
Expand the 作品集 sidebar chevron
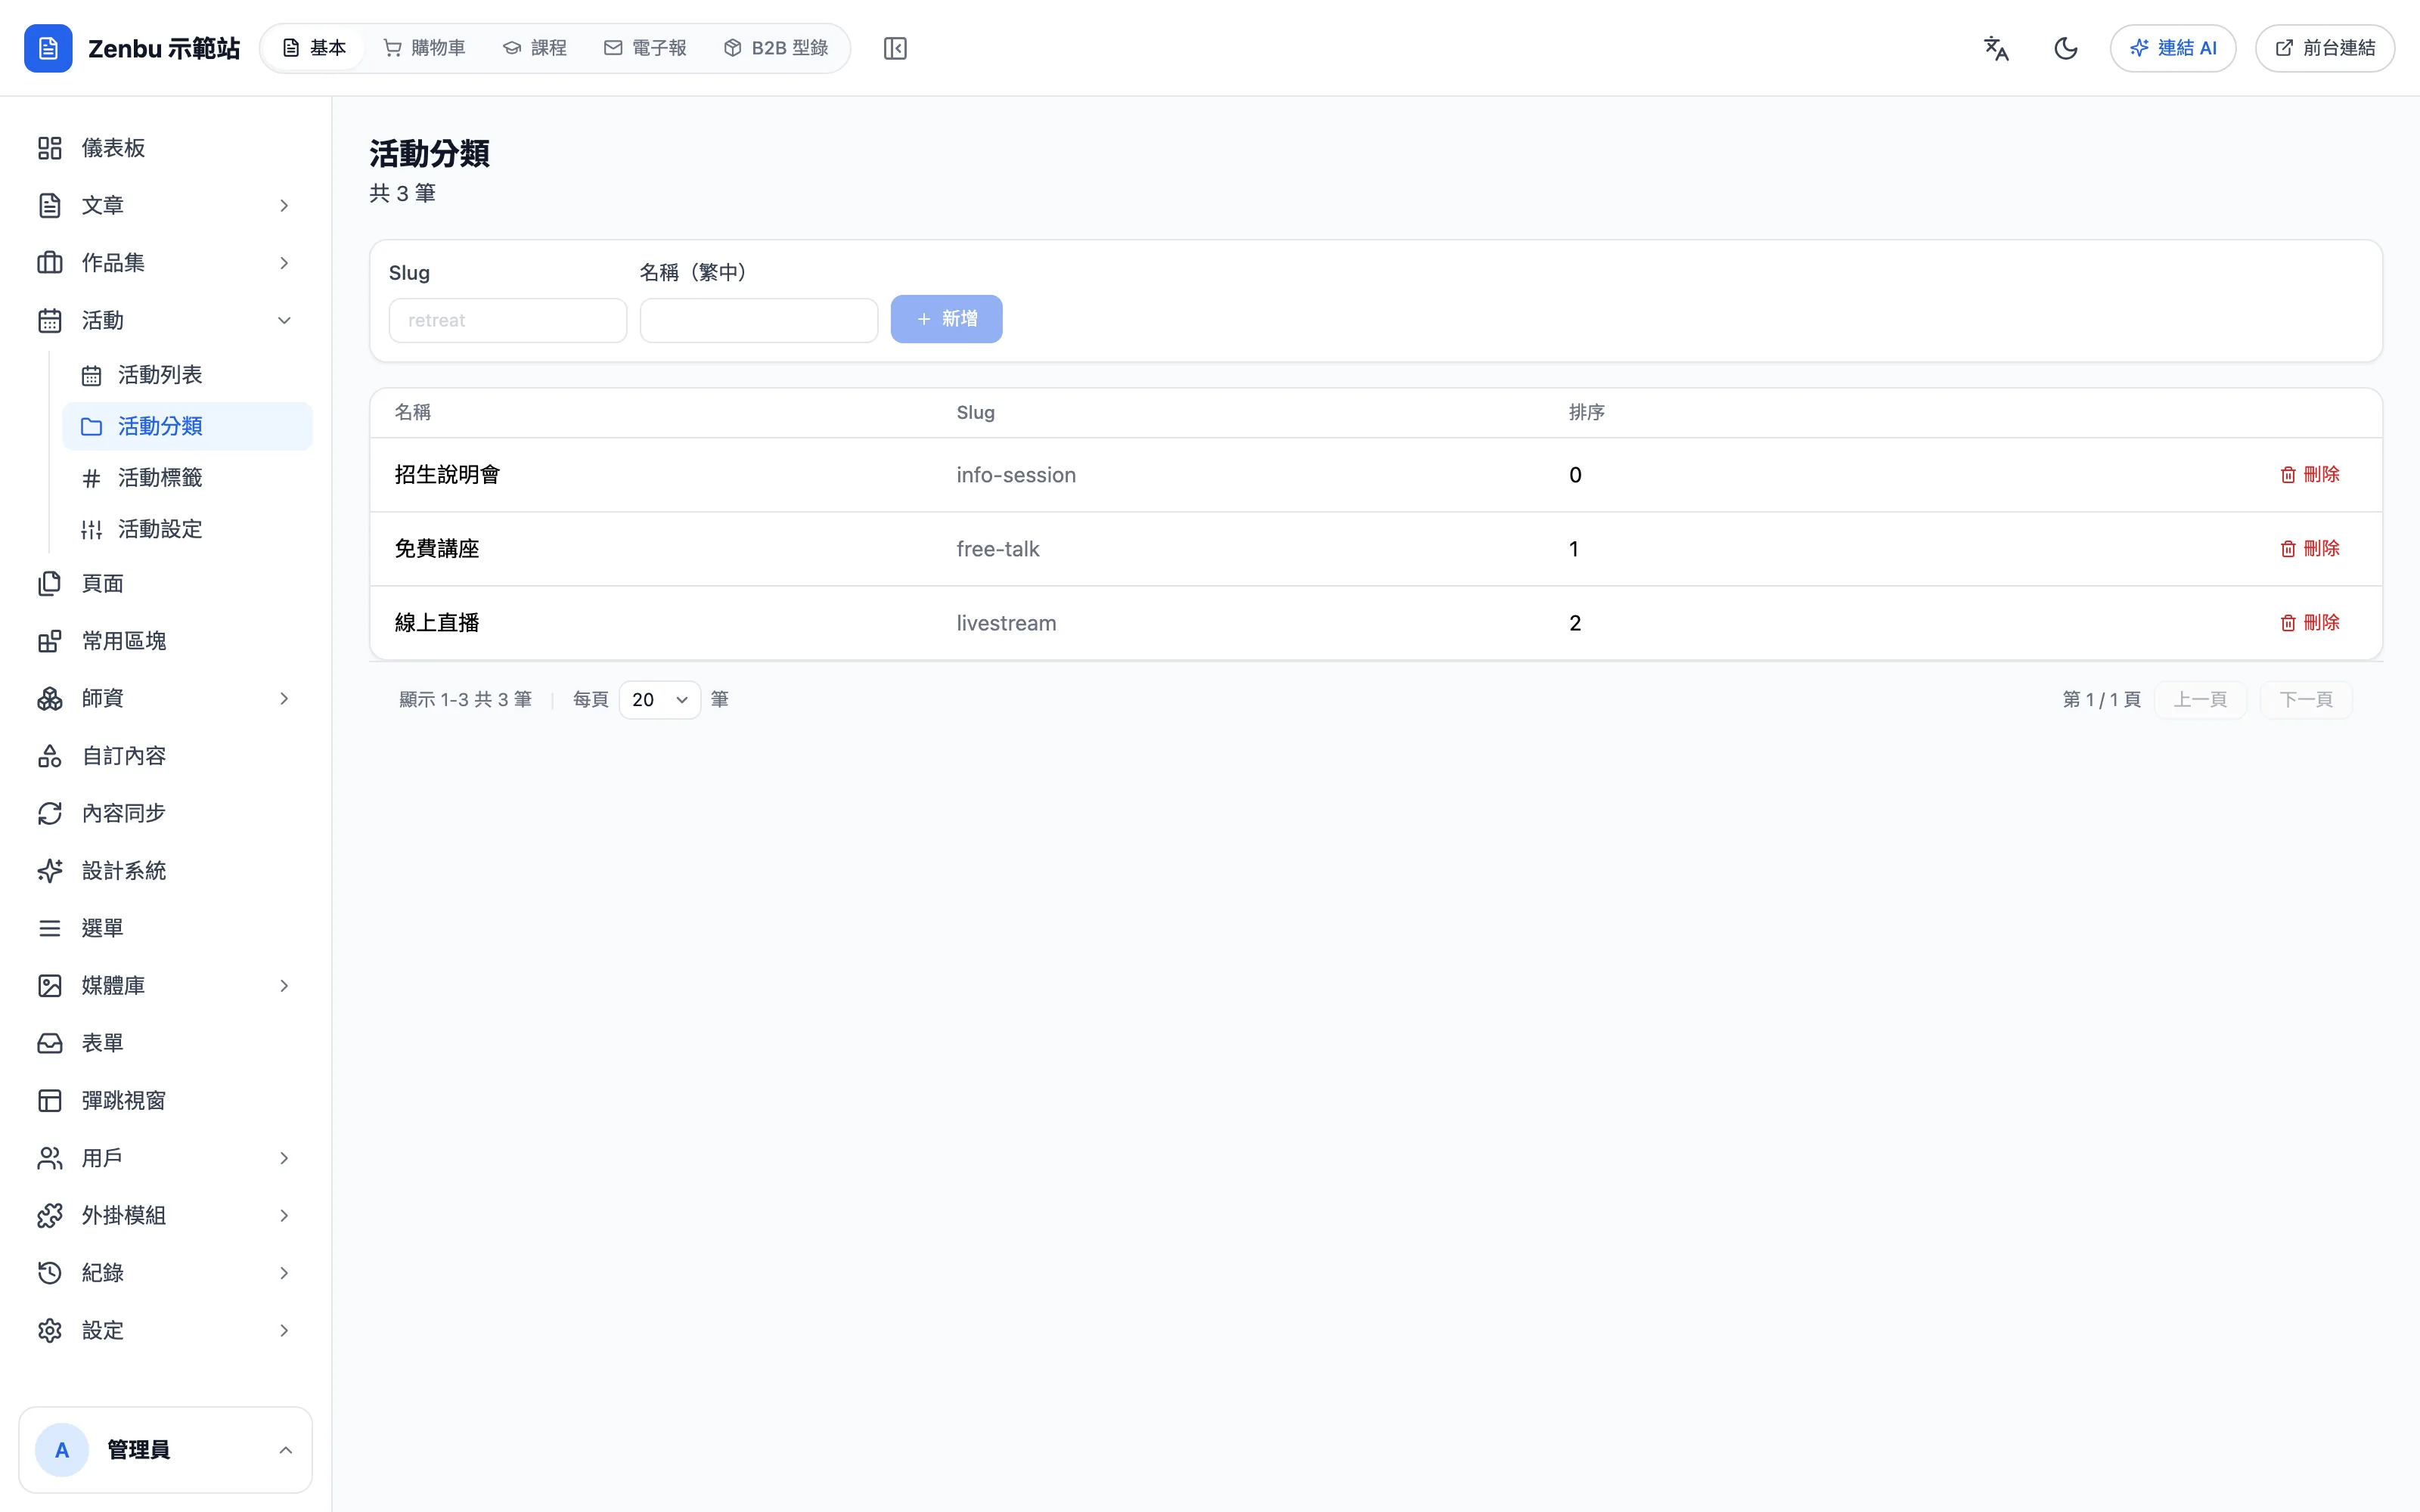[x=284, y=263]
